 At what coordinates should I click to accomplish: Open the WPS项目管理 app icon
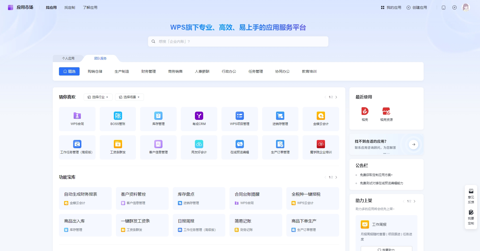(x=240, y=116)
